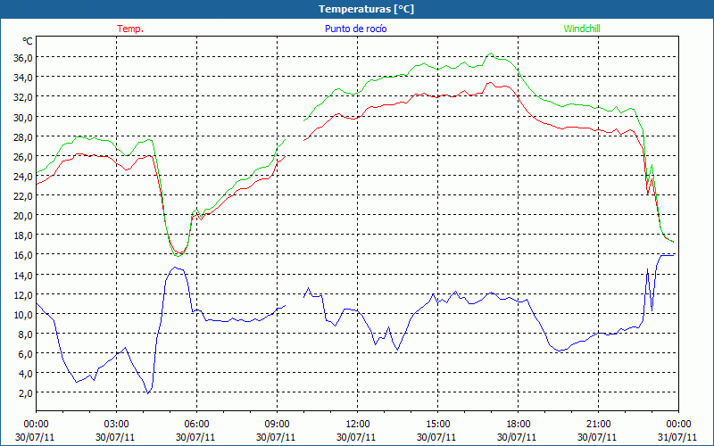Click the 18:00 time axis label
Viewport: 714px width, 446px height.
click(519, 424)
